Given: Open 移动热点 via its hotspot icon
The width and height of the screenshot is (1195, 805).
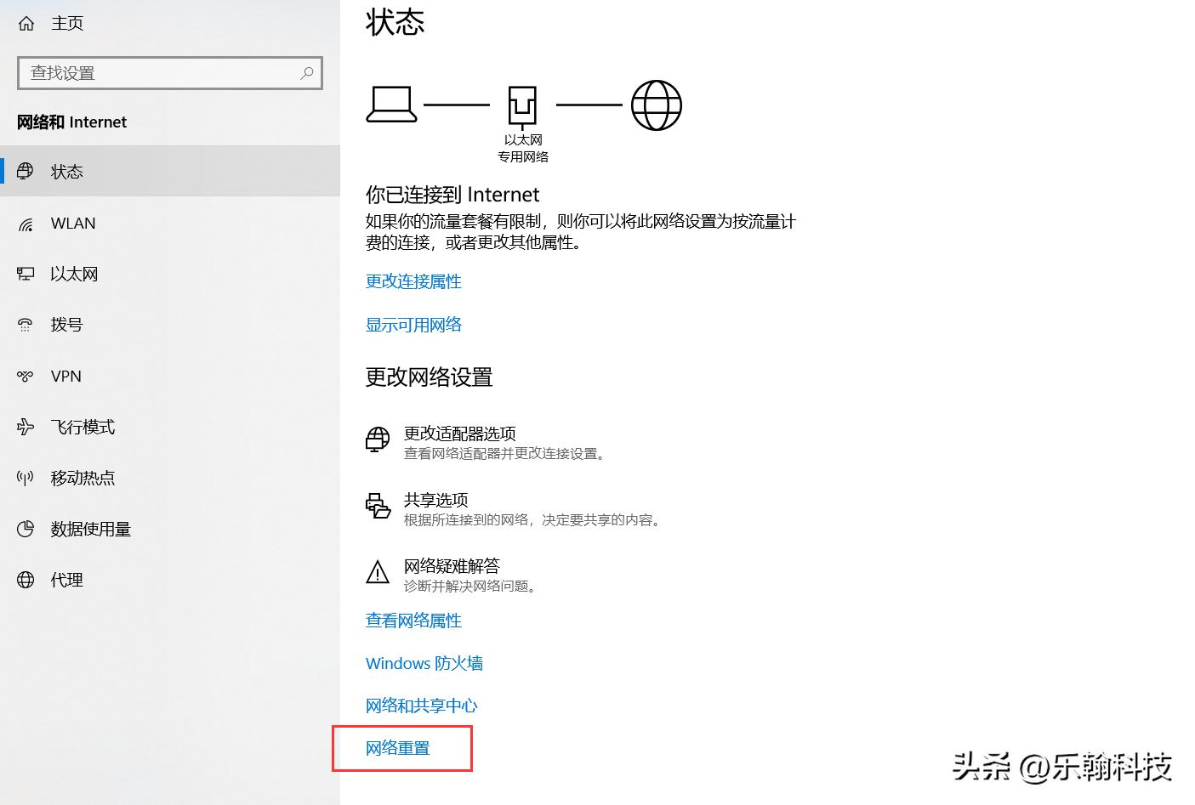Looking at the screenshot, I should [26, 478].
